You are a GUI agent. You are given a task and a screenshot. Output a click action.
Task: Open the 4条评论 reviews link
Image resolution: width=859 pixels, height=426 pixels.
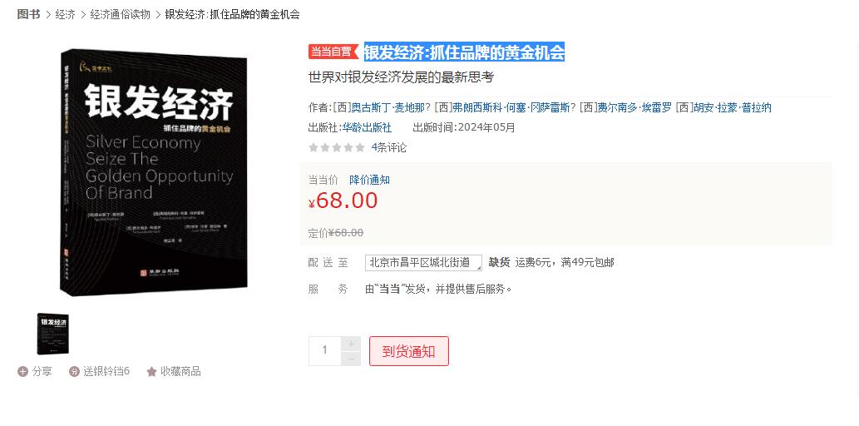click(x=389, y=147)
